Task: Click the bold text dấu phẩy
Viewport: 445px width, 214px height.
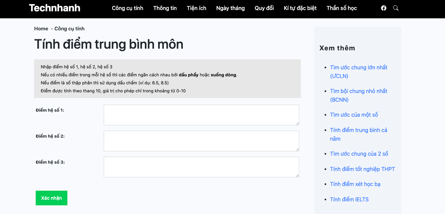Action: click(188, 75)
